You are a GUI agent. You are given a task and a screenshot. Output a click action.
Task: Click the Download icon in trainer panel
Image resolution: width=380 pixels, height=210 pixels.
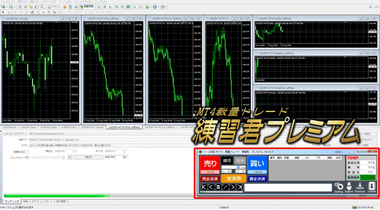[360, 185]
